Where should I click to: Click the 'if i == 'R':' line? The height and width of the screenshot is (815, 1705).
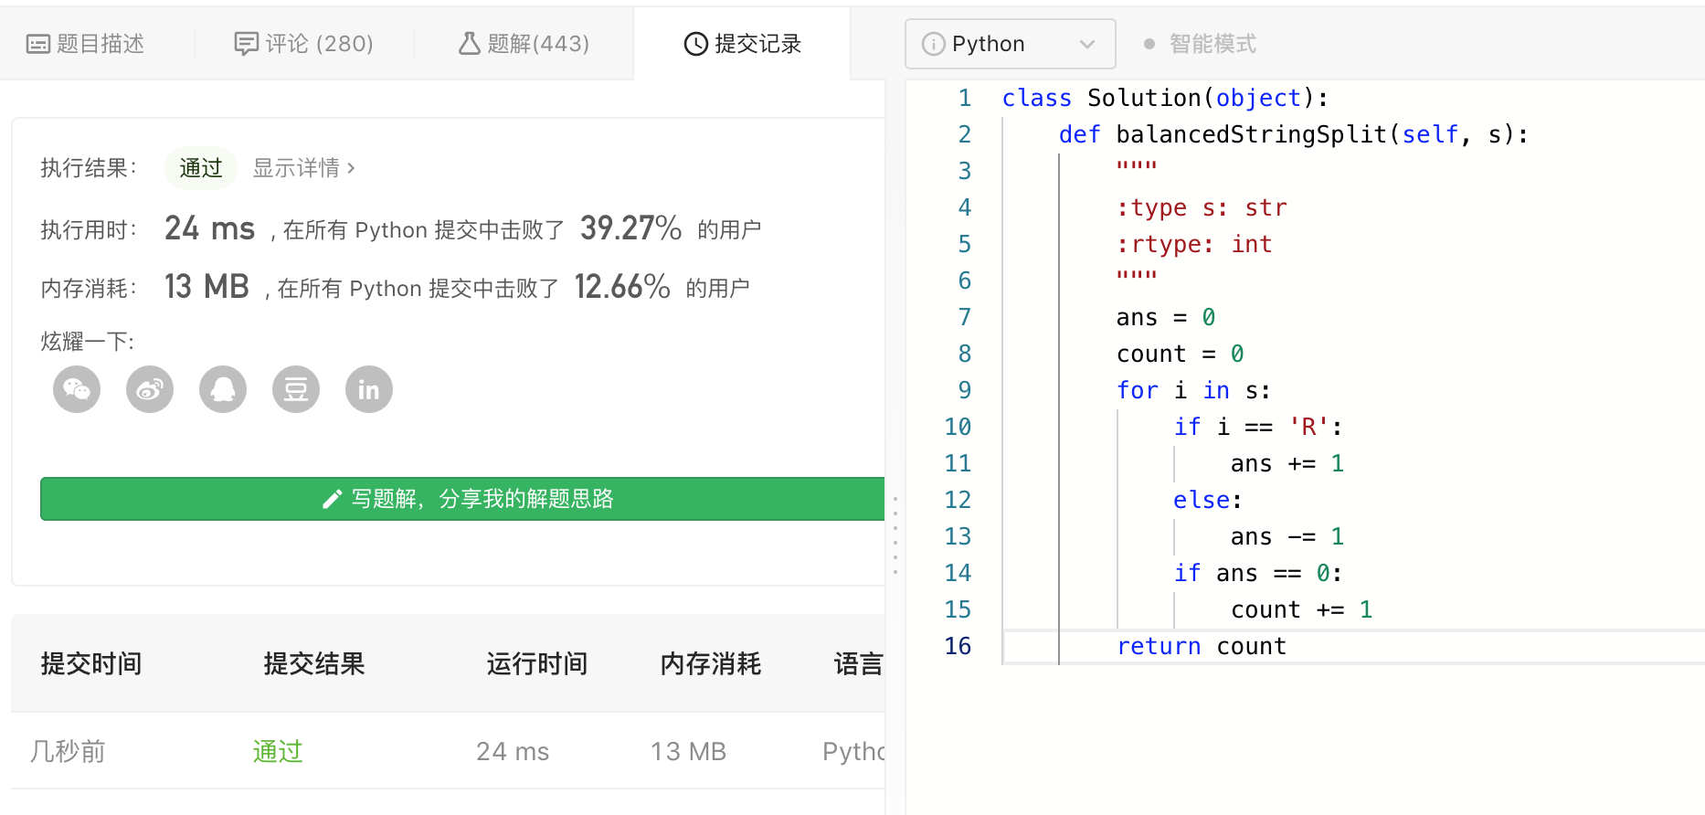pos(1258,427)
